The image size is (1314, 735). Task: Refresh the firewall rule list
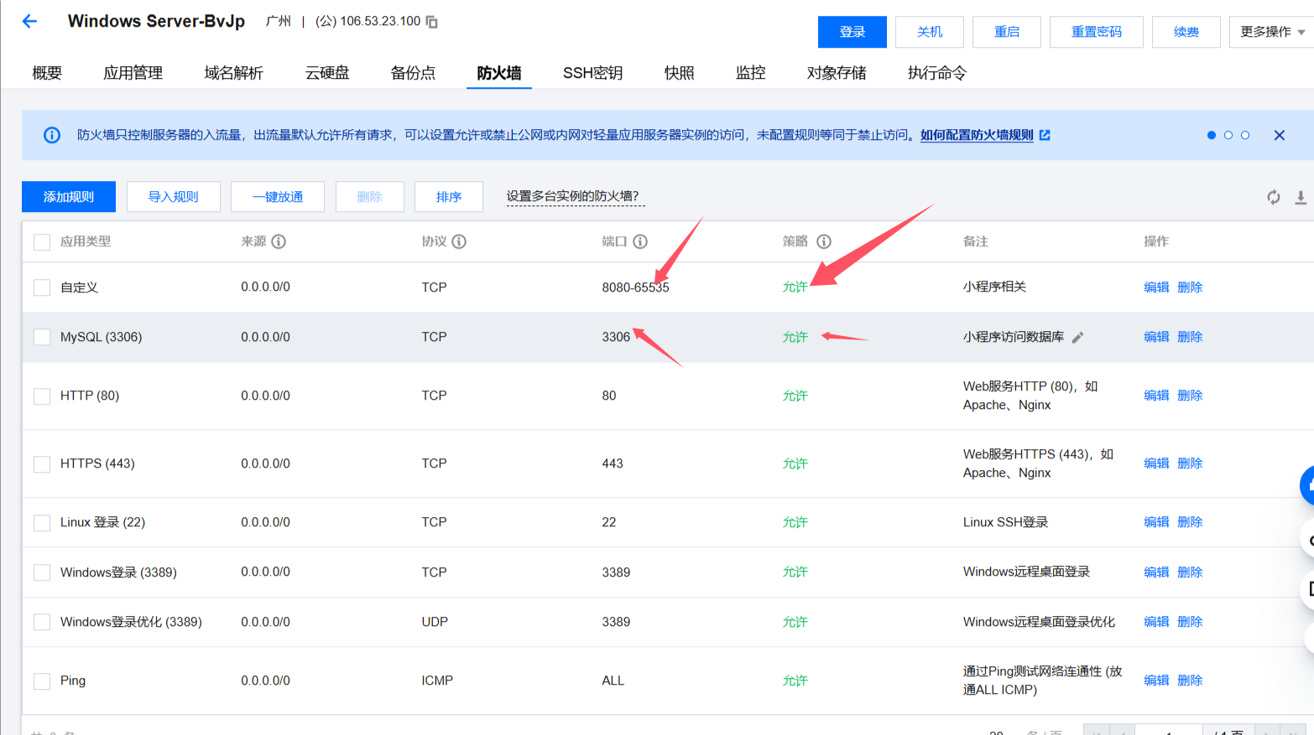(1274, 197)
